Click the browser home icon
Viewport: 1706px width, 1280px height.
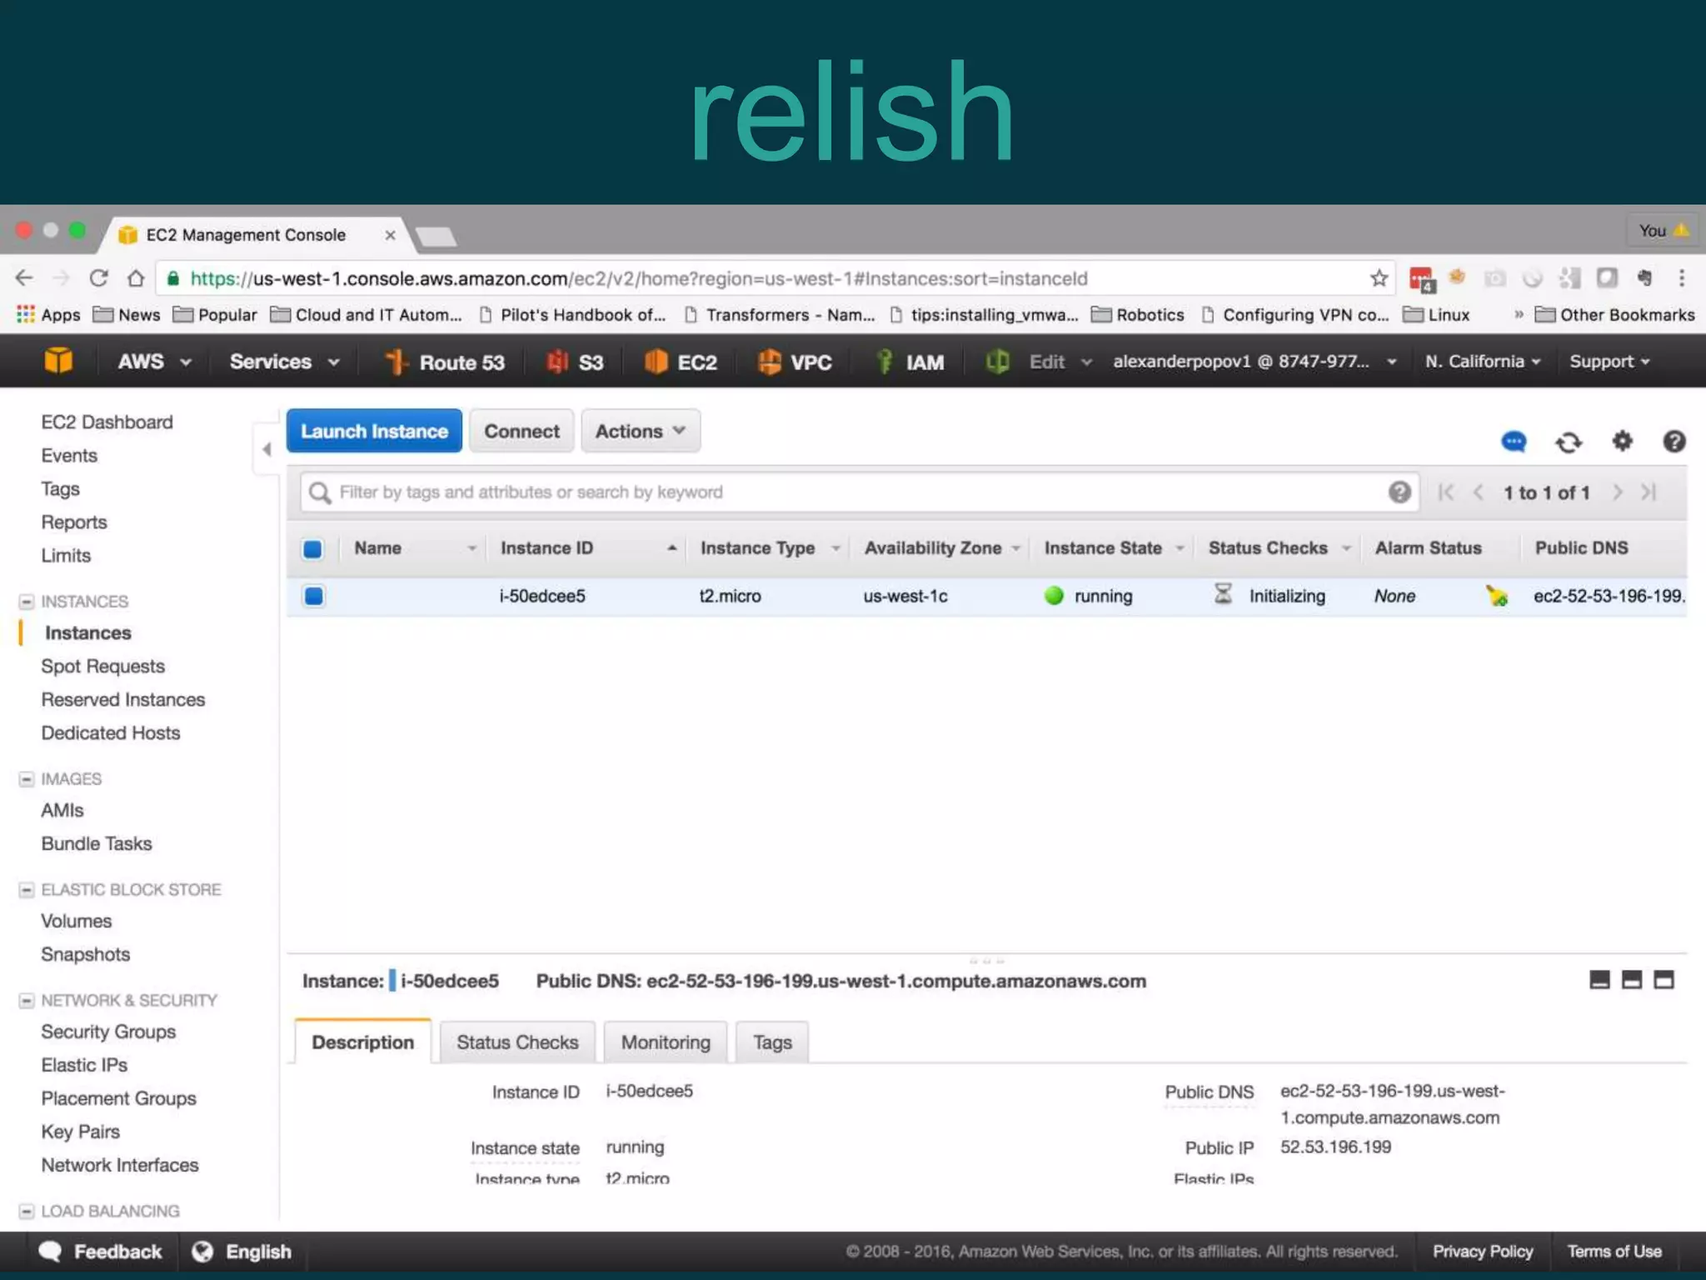[x=136, y=278]
